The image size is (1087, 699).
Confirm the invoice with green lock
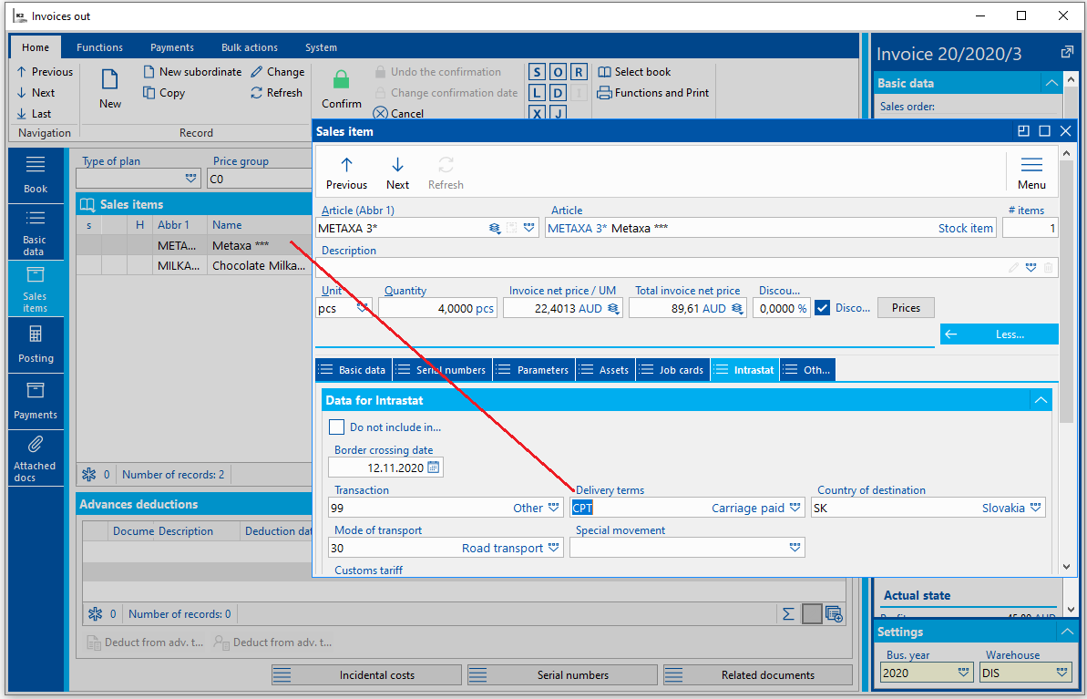[x=341, y=88]
